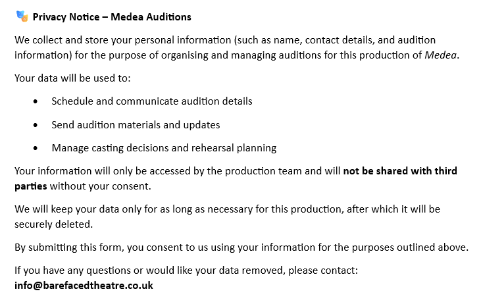
Task: Open the info@barefacedtheatre.co.uk email link
Action: (x=84, y=286)
